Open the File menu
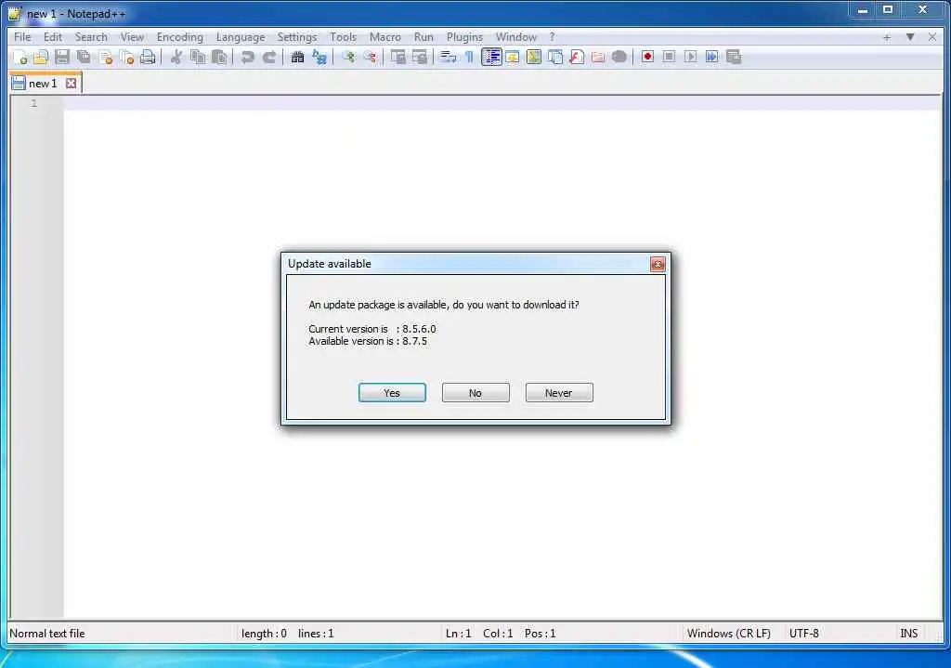The width and height of the screenshot is (951, 668). click(x=22, y=37)
